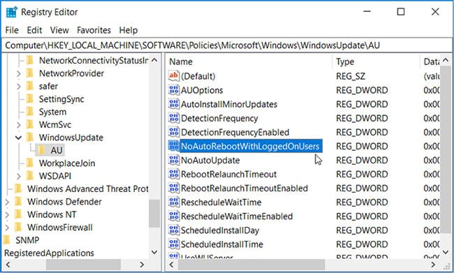454x273 pixels.
Task: Click the AutoInstallMinorUpdates DWORD icon
Action: 173,104
